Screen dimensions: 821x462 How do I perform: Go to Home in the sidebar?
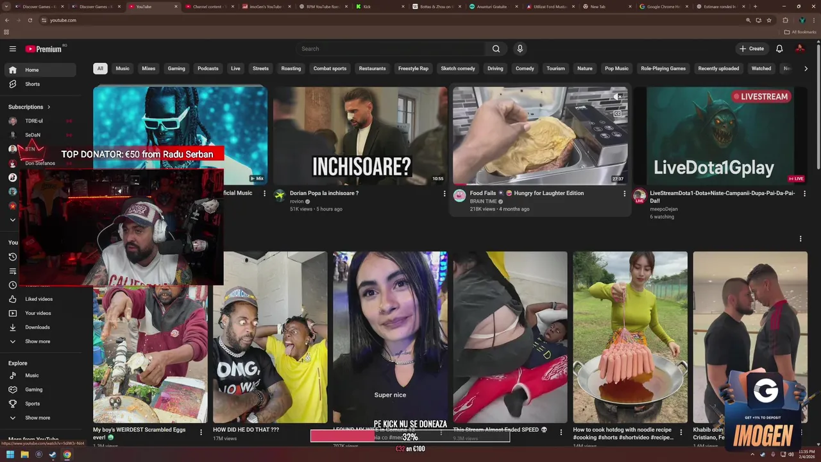pyautogui.click(x=40, y=70)
